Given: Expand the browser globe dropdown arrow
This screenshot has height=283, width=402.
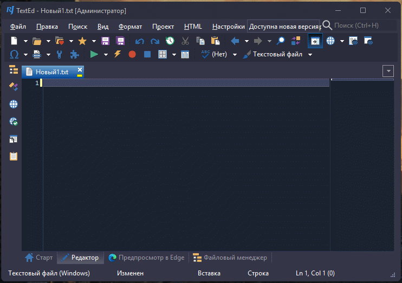Looking at the screenshot, I should [x=342, y=41].
